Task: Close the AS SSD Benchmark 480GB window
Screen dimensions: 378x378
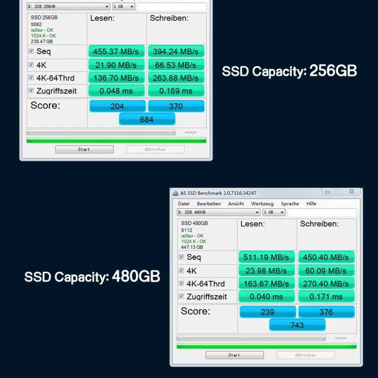Action: [351, 191]
